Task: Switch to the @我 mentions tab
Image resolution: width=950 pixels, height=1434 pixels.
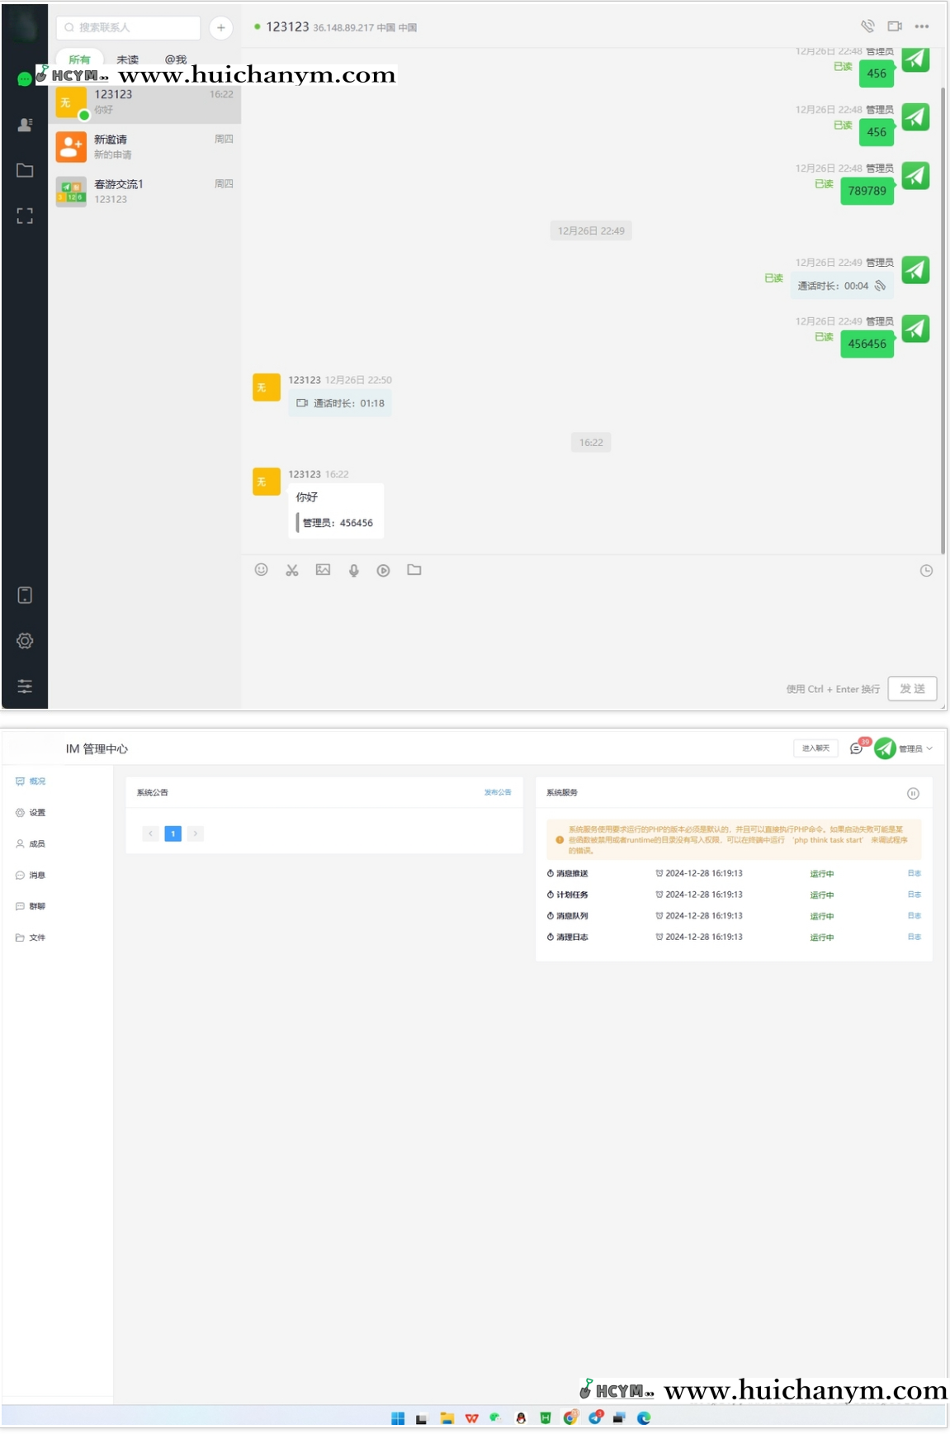Action: 176,59
